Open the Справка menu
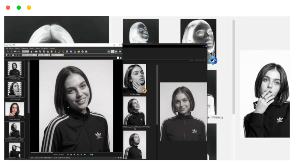 pyautogui.click(x=52, y=48)
